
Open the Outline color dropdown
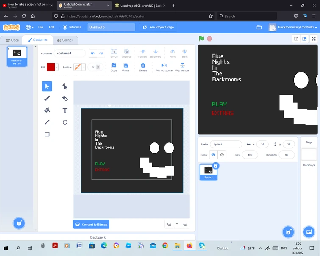83,67
